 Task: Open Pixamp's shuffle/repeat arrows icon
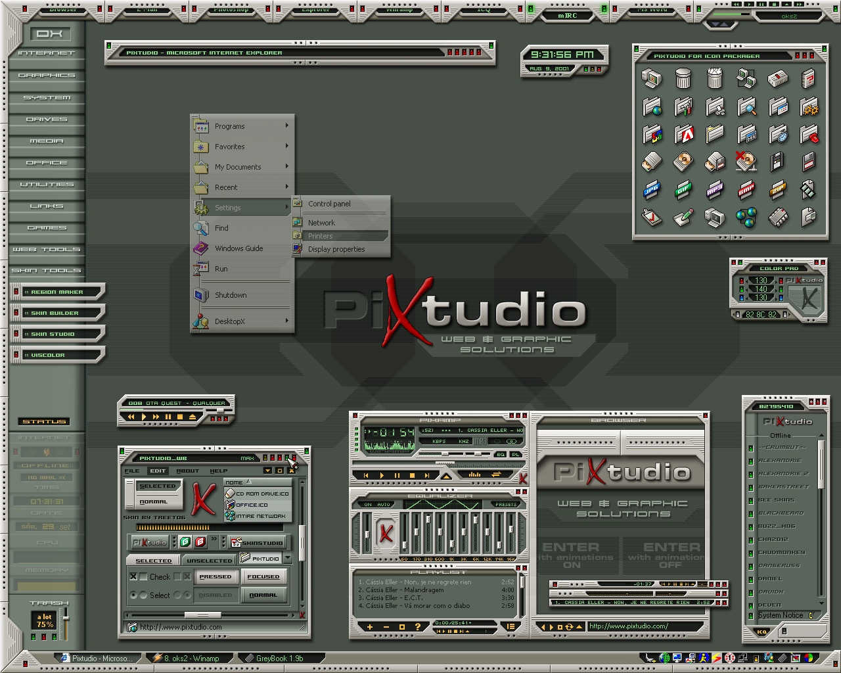pyautogui.click(x=495, y=475)
